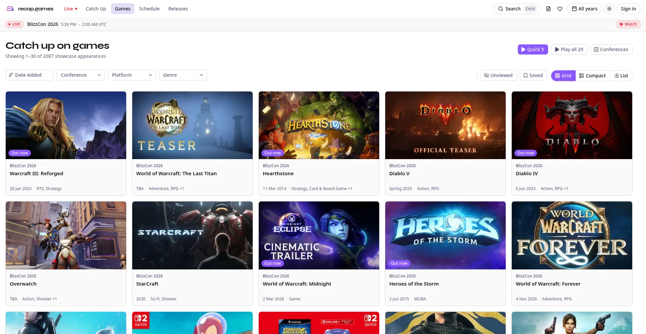The width and height of the screenshot is (646, 334).
Task: Open the notes document icon in header
Action: pyautogui.click(x=548, y=9)
